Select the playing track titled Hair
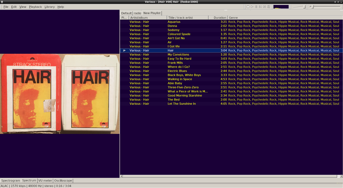 [231, 50]
